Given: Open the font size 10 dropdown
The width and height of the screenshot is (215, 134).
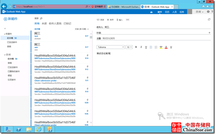Looking at the screenshot, I should tap(129, 47).
